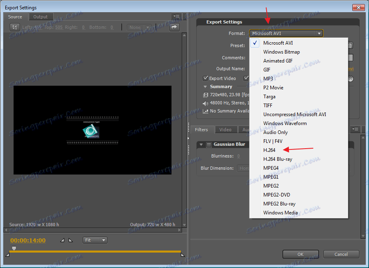This screenshot has width=369, height=268.
Task: Click the OK button
Action: 300,254
